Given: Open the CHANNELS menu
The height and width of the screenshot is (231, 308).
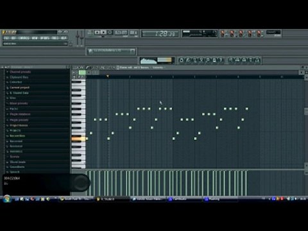Looking at the screenshot, I should (x=24, y=38).
